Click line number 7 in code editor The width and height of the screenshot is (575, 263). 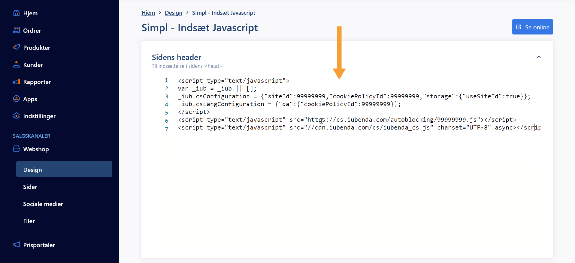pos(167,129)
